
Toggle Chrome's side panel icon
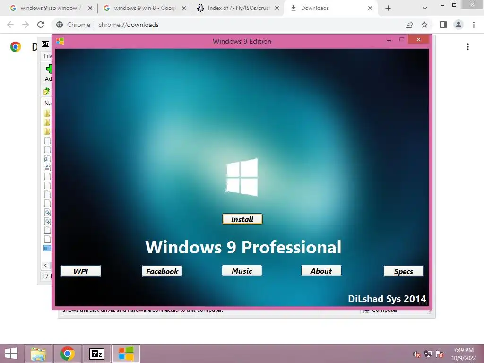click(443, 25)
